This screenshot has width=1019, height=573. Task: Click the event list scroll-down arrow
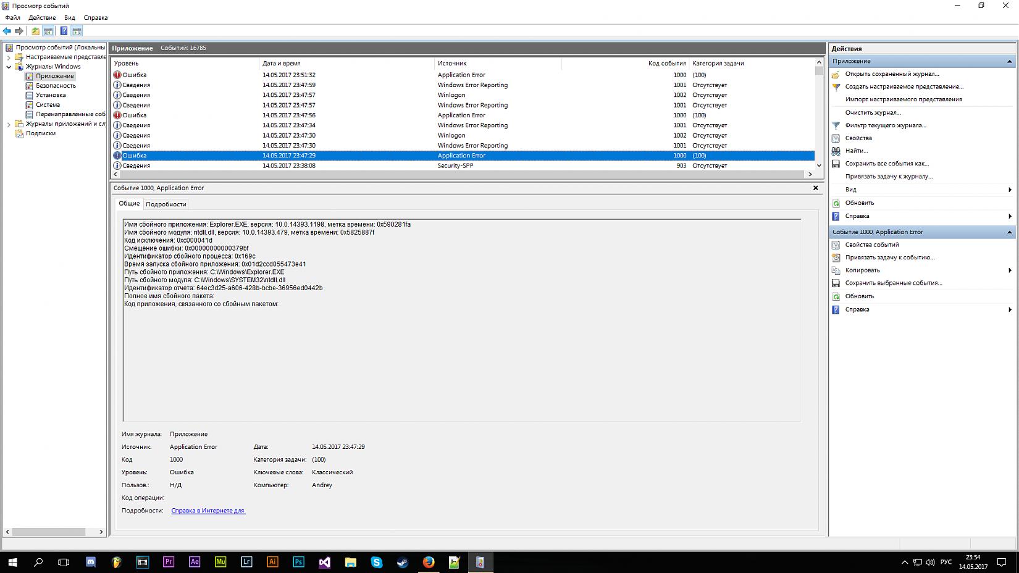pos(819,165)
